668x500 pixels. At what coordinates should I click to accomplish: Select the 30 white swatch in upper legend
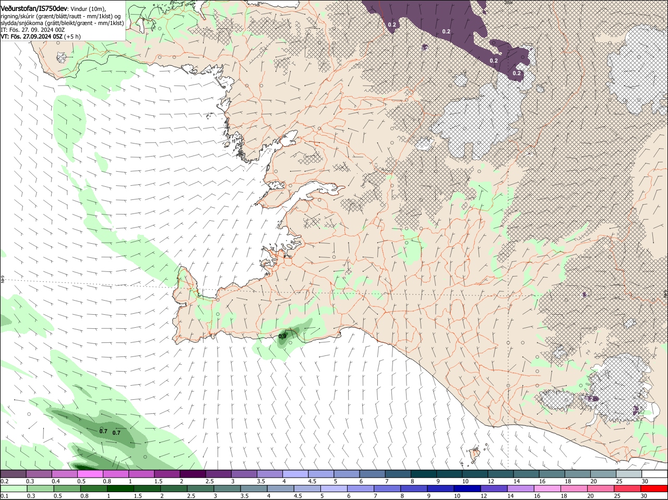click(654, 473)
